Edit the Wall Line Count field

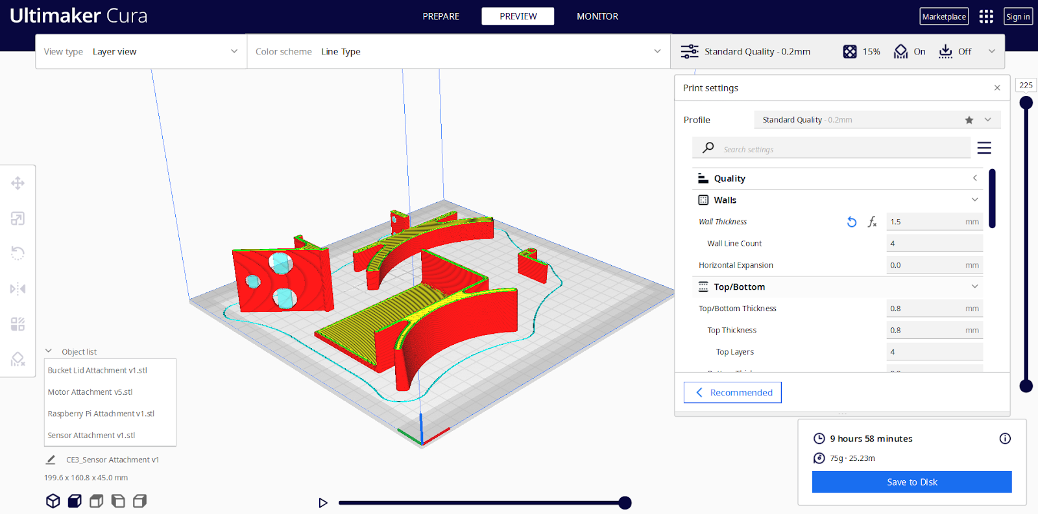[934, 244]
